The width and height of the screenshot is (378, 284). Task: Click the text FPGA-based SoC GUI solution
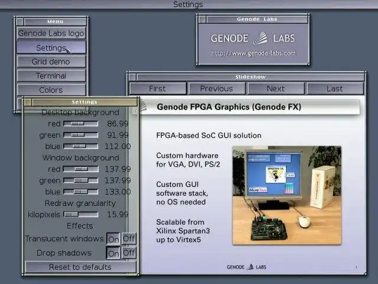(x=208, y=135)
